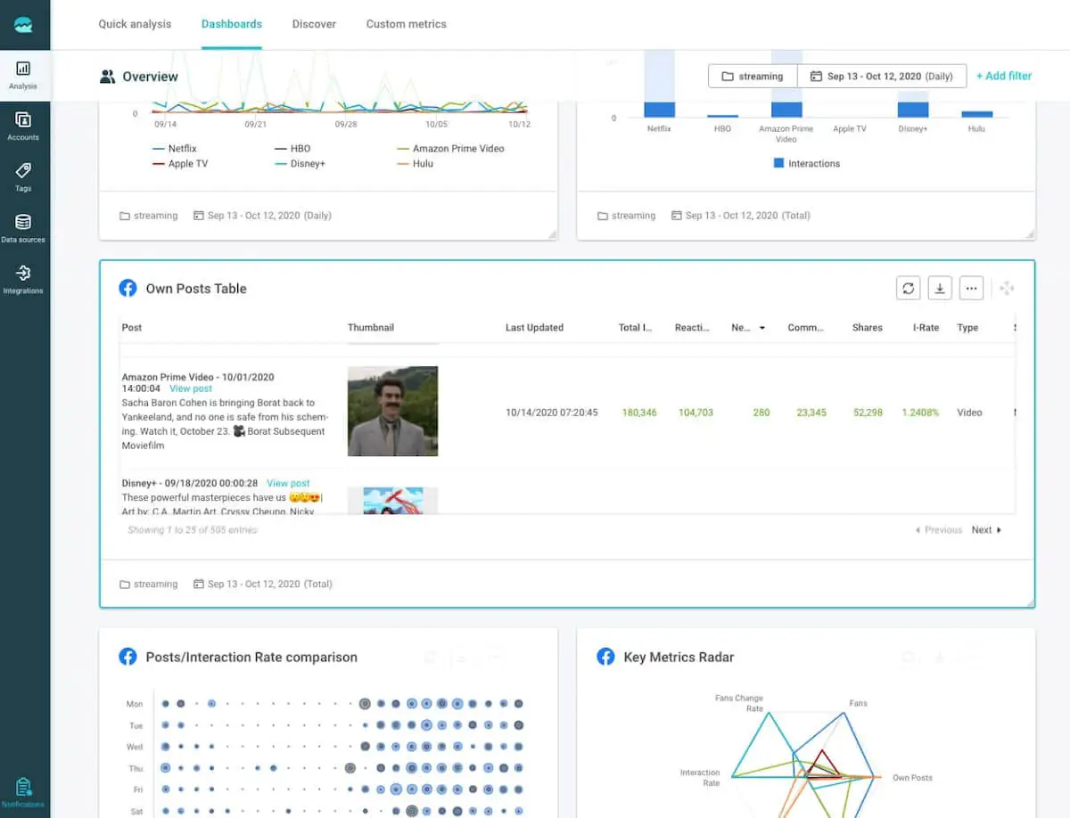This screenshot has height=818, width=1070.
Task: Select the Accounts sidebar icon
Action: click(23, 125)
